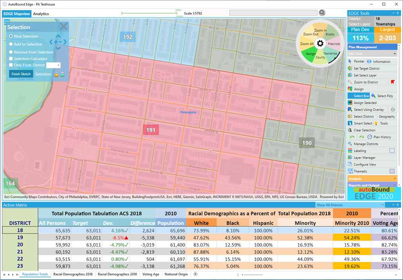
Task: Open the EDGE Tools panel options arrow
Action: tap(393, 13)
